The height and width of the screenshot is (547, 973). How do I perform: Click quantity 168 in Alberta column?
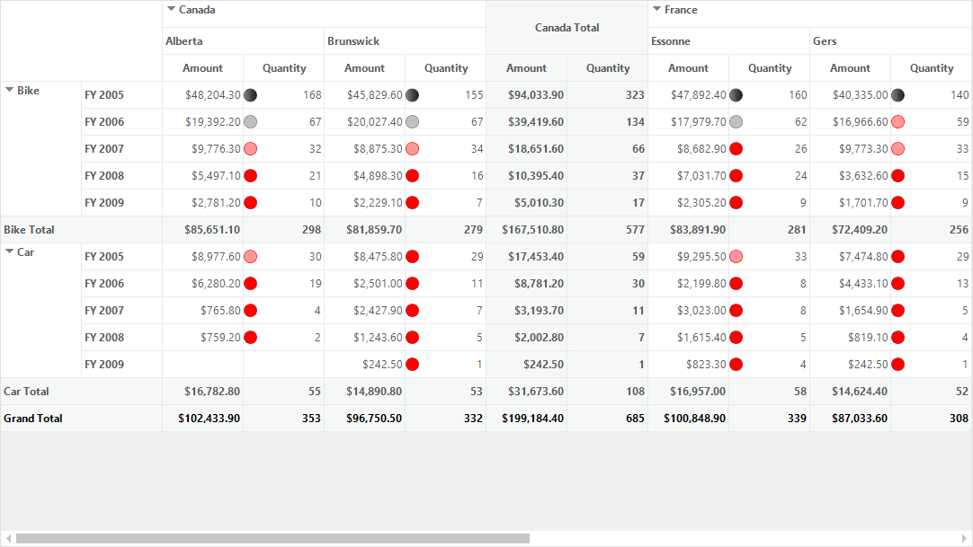(x=283, y=95)
